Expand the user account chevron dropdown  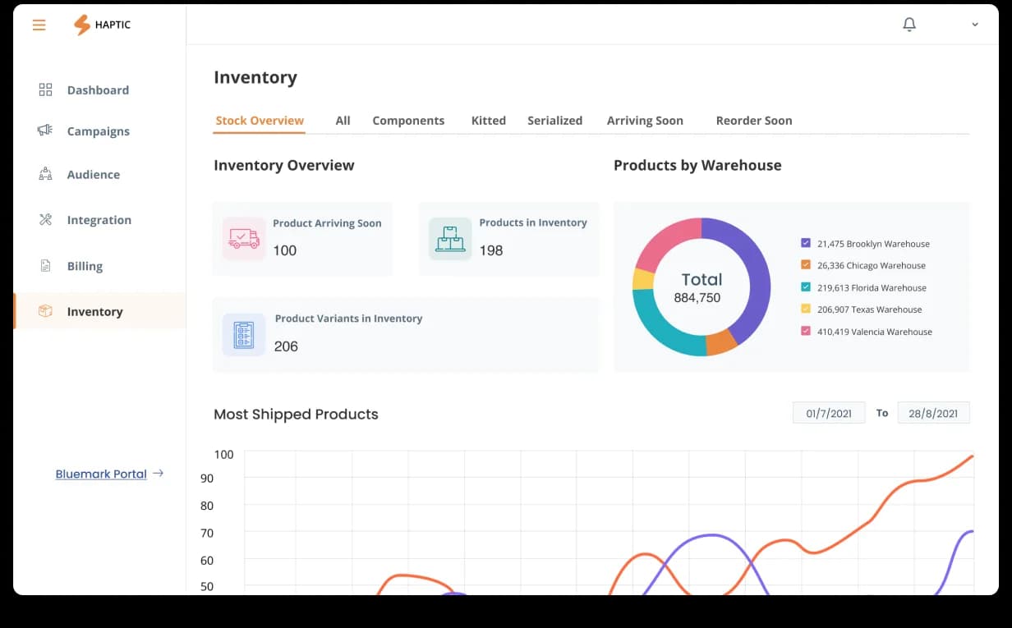pos(975,25)
